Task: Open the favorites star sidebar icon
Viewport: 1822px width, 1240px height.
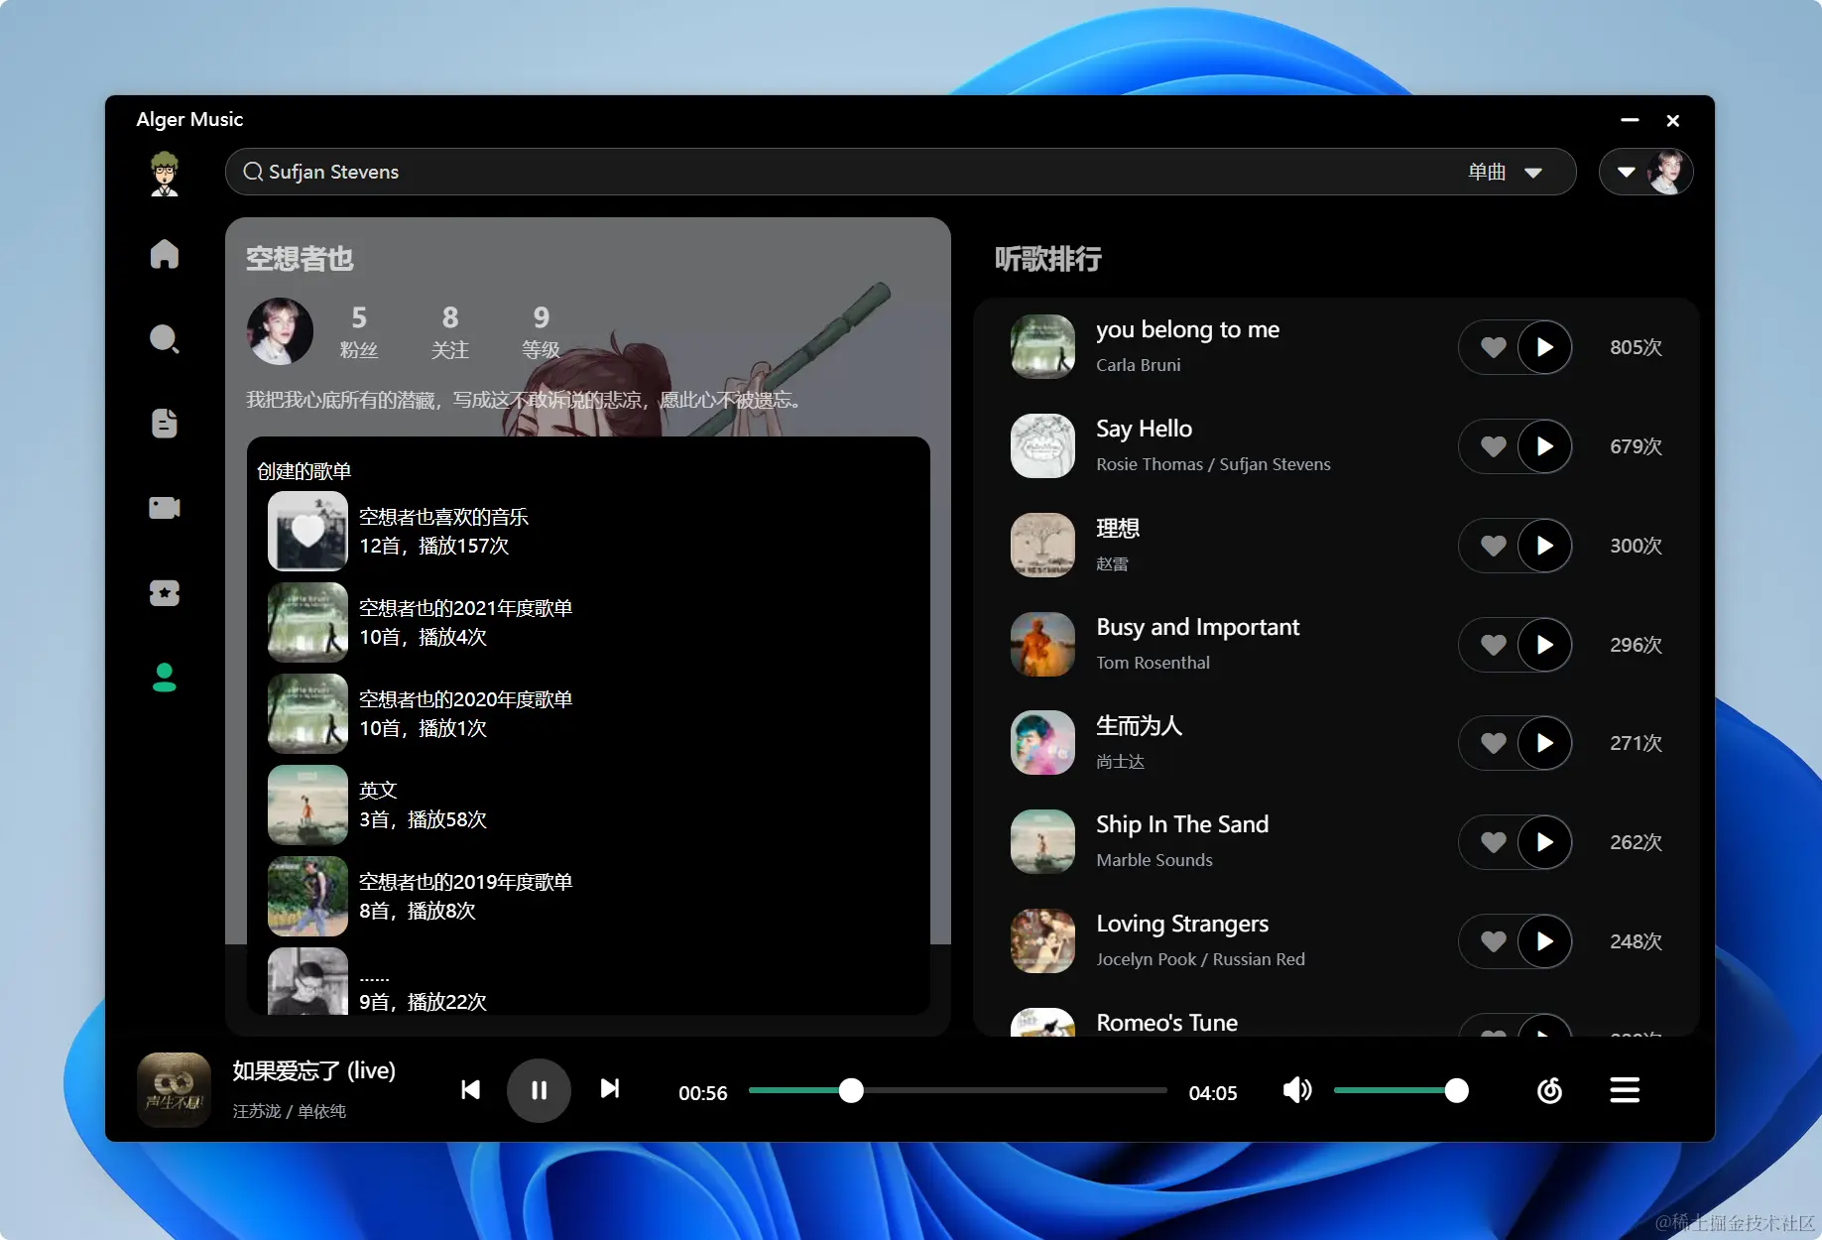Action: coord(165,593)
